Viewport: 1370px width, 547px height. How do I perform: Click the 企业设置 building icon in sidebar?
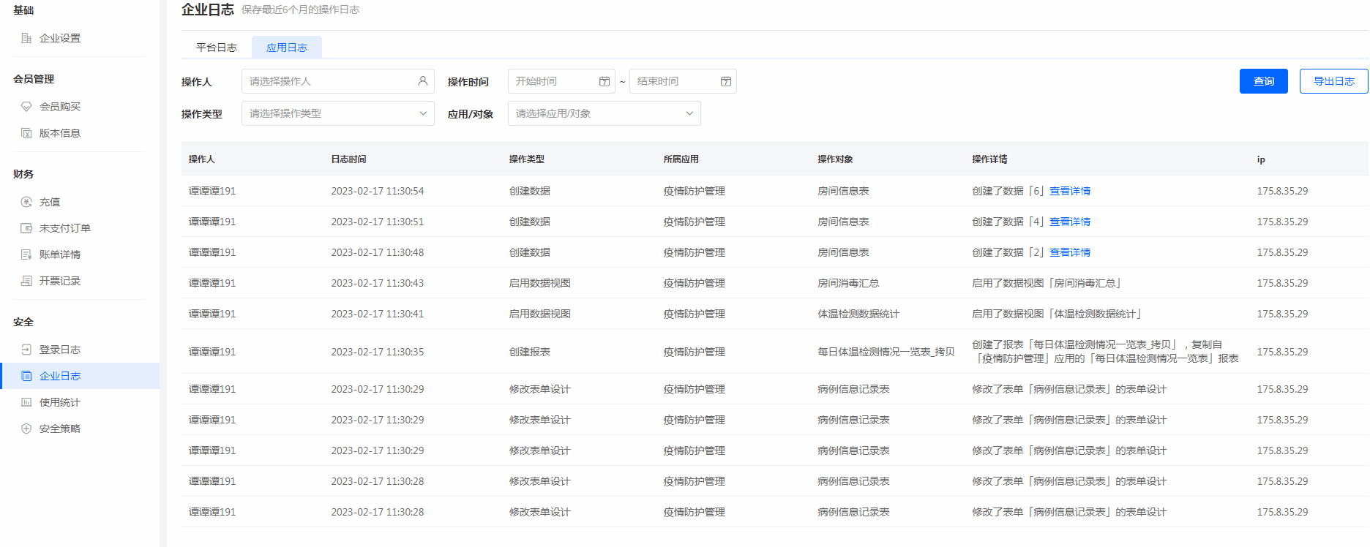pos(26,38)
